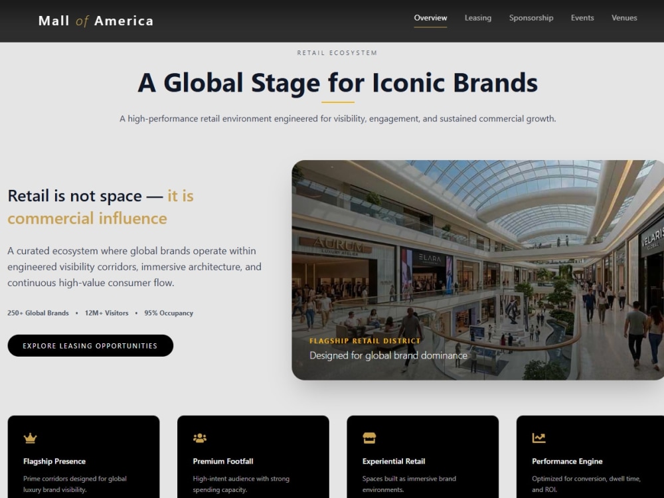Image resolution: width=664 pixels, height=498 pixels.
Task: Click the 'Retail Ecosystem' section label
Action: tap(337, 53)
